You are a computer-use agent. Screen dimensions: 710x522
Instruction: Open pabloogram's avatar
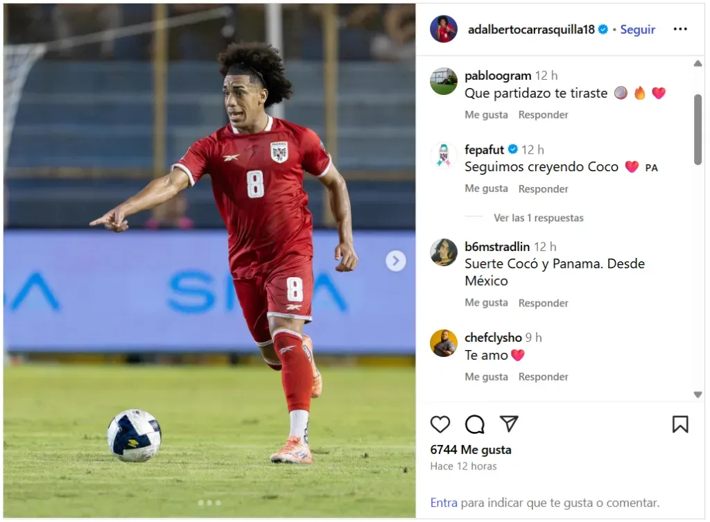[443, 82]
